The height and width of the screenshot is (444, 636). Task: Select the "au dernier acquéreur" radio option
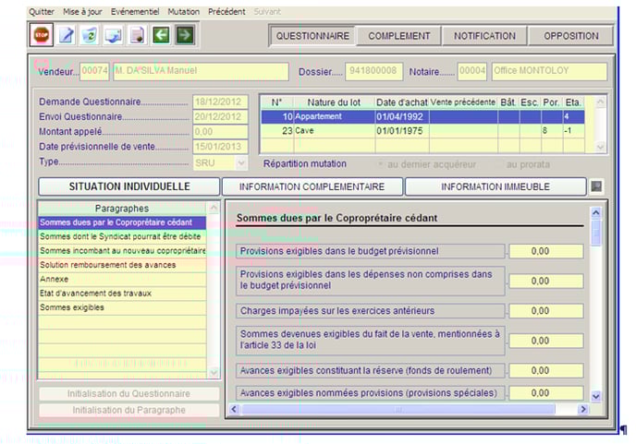381,164
